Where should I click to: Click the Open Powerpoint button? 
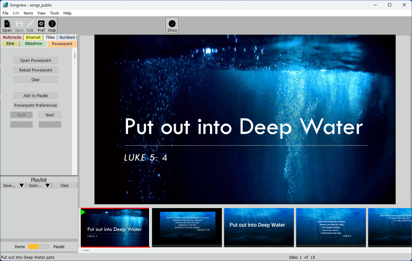pyautogui.click(x=36, y=60)
